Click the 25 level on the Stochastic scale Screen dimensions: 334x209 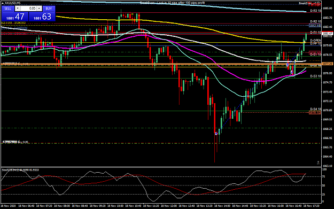click(x=324, y=194)
